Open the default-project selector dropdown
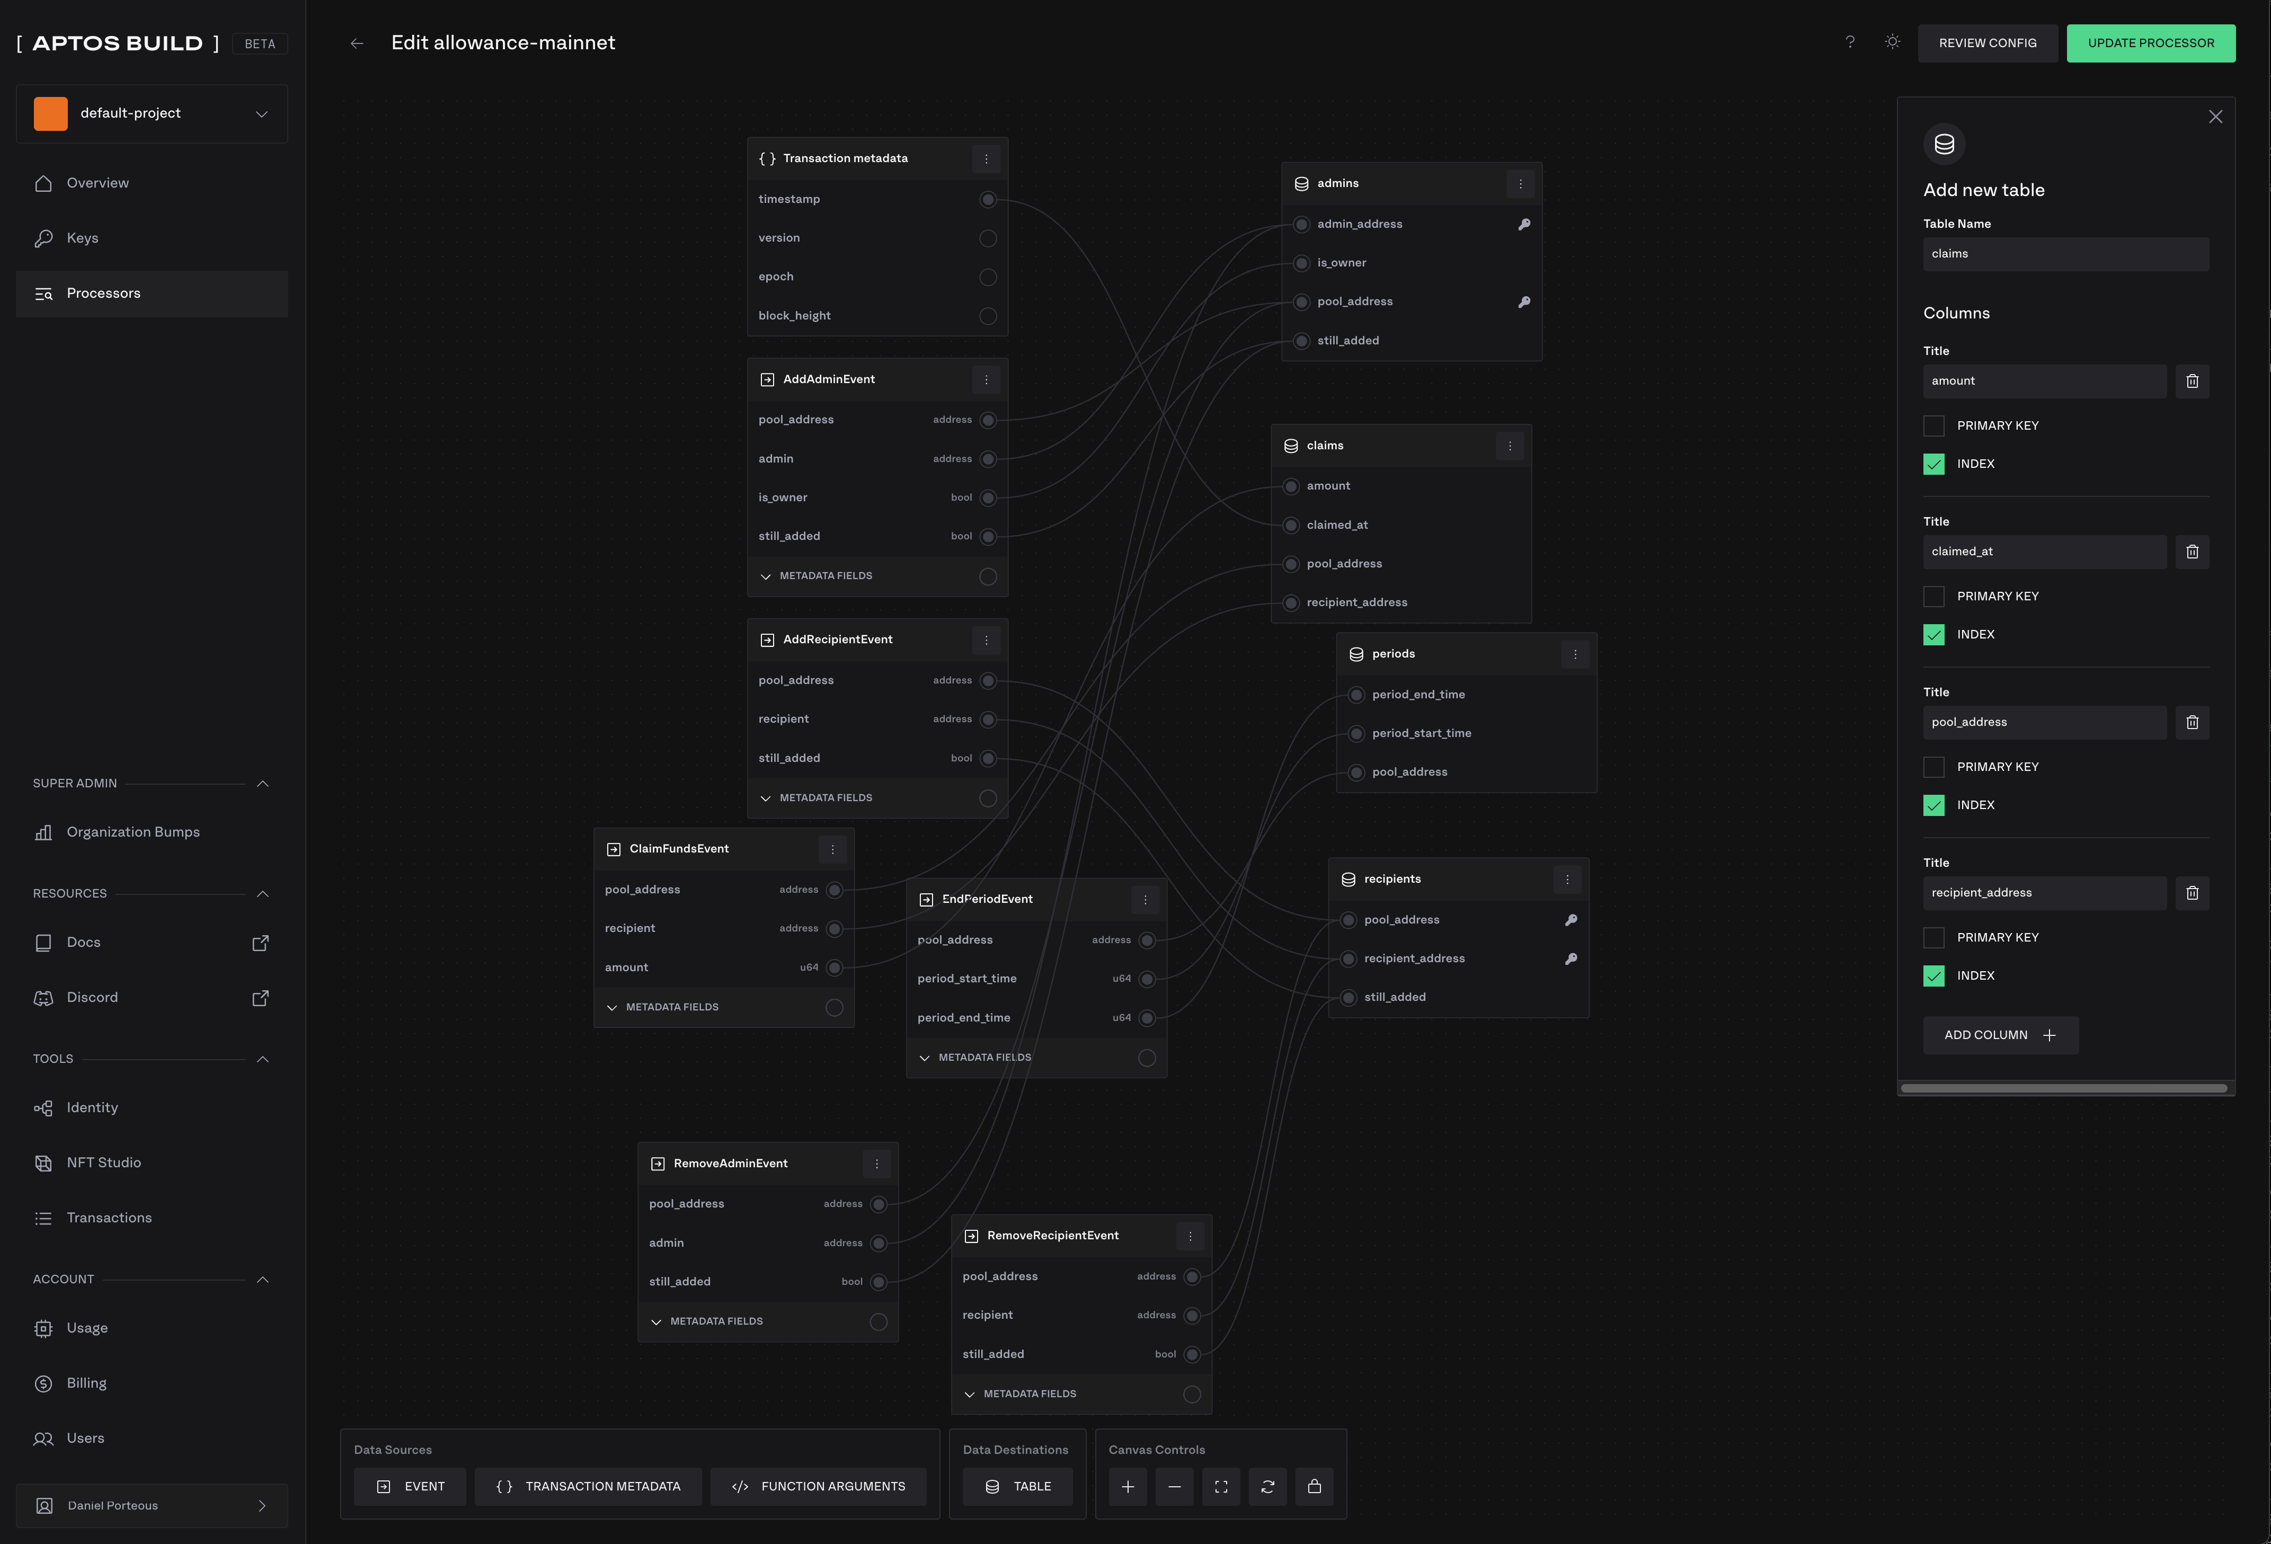The height and width of the screenshot is (1544, 2271). coord(152,113)
